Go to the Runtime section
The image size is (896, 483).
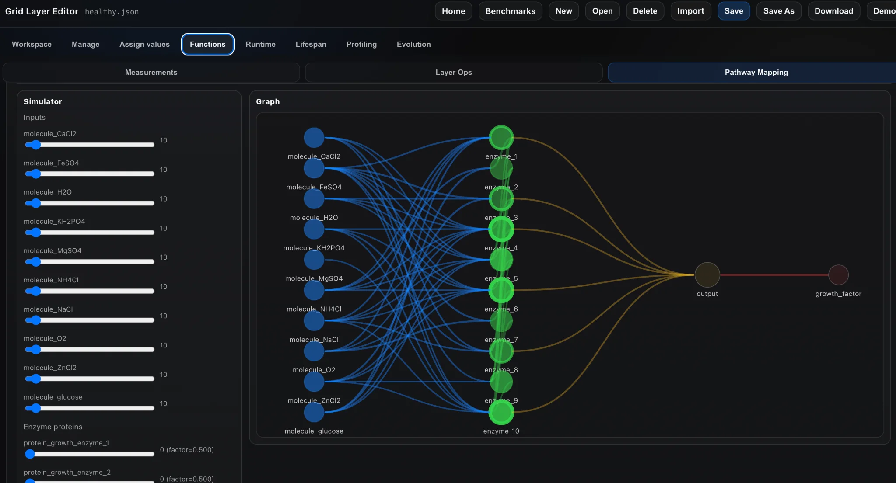[x=260, y=44]
